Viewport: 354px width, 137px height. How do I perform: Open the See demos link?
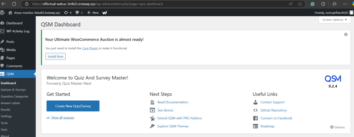click(165, 110)
